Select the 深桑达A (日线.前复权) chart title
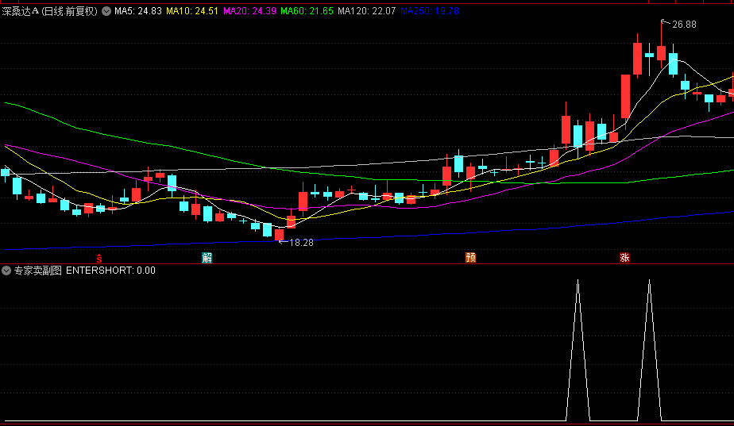Screen dimensions: 734x426 coord(49,11)
